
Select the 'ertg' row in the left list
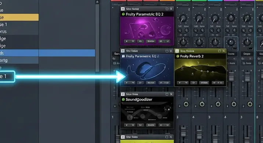(19, 60)
